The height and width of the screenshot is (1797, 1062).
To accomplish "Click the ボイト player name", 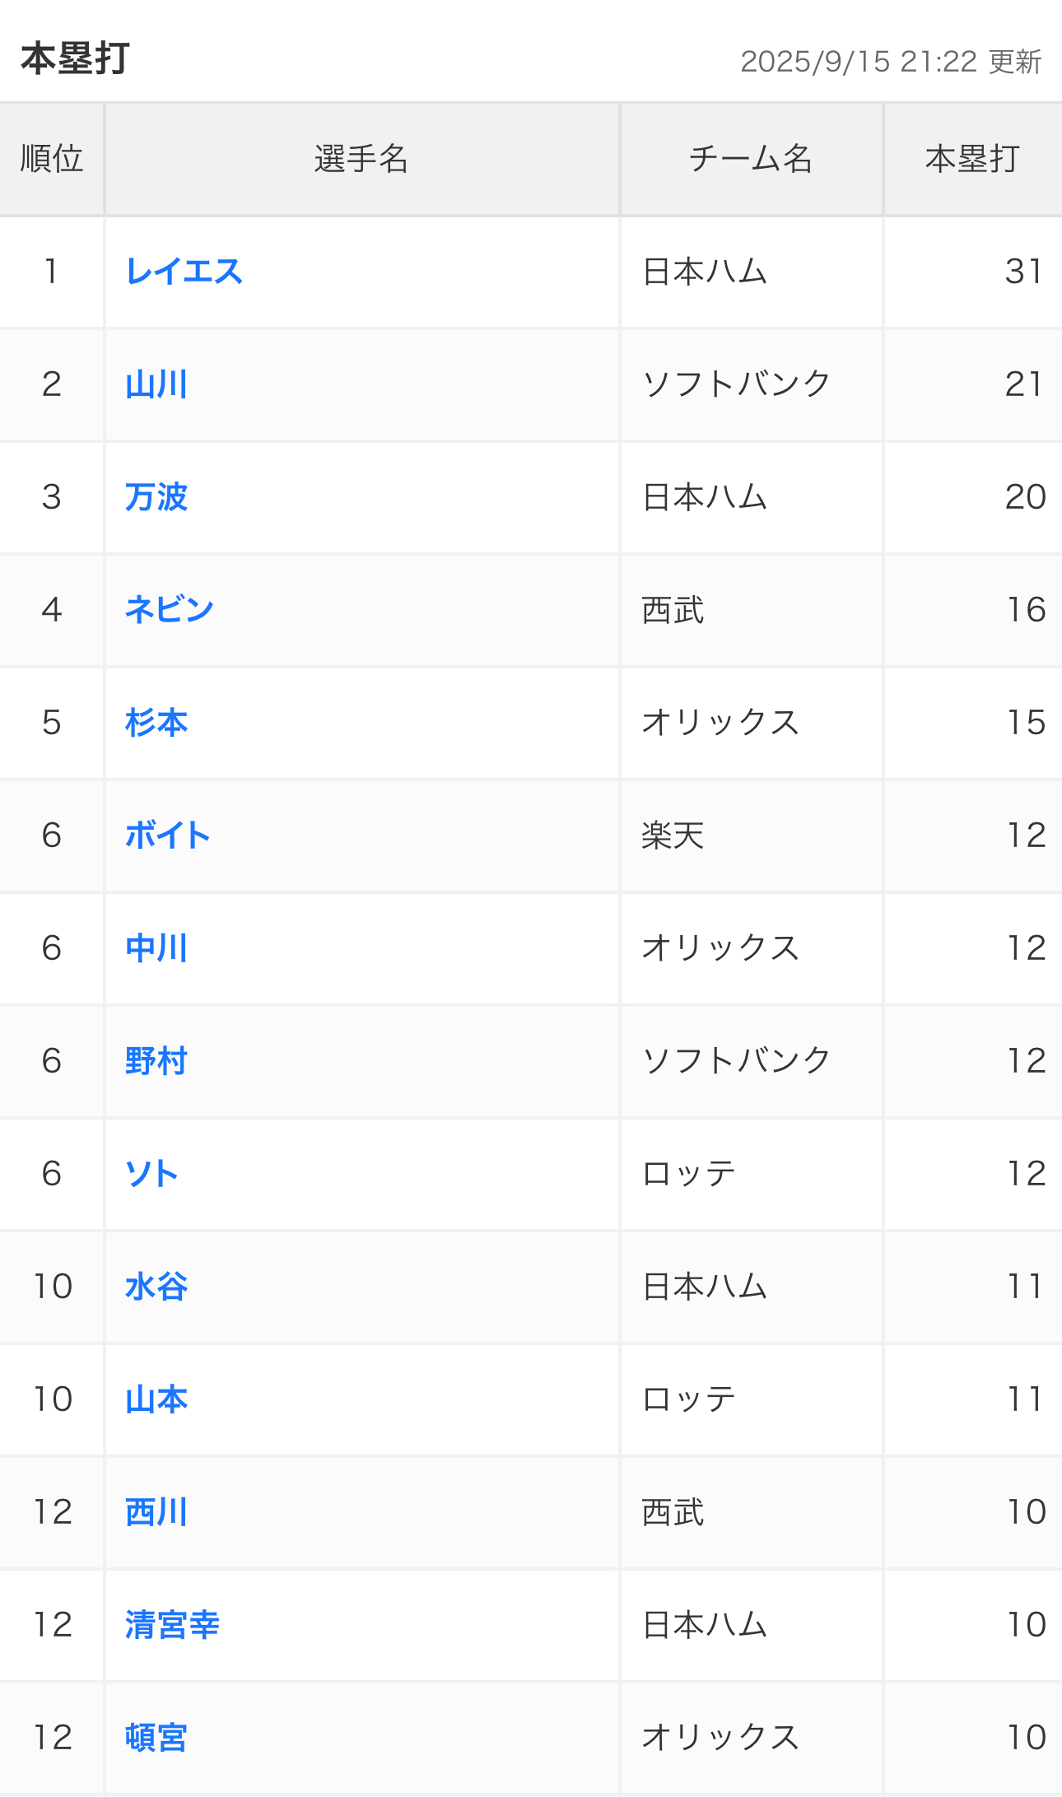I will [168, 836].
